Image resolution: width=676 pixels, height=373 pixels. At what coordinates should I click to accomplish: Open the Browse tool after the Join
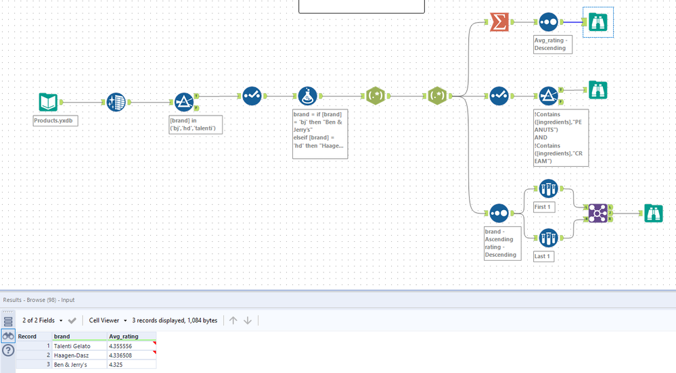pyautogui.click(x=654, y=214)
